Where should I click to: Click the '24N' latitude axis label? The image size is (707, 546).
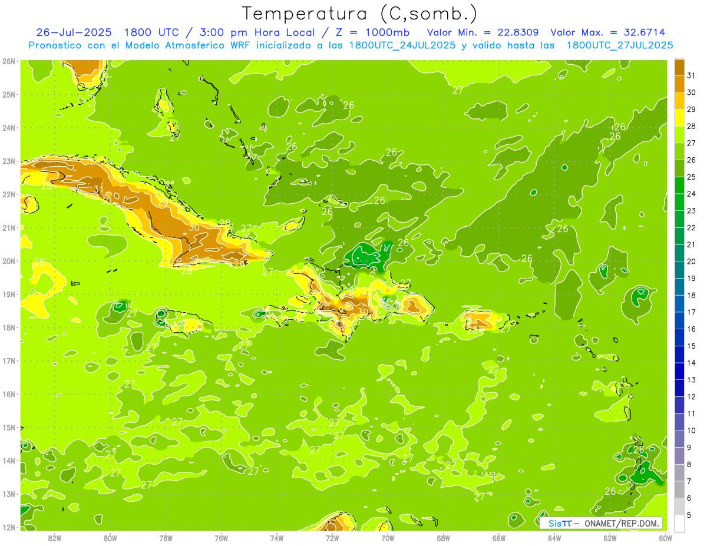pos(8,128)
